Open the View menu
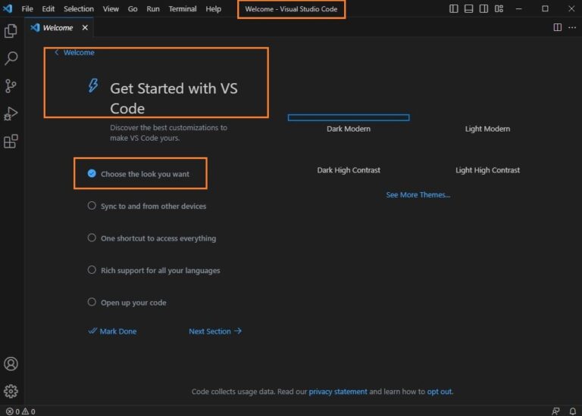 click(x=111, y=8)
